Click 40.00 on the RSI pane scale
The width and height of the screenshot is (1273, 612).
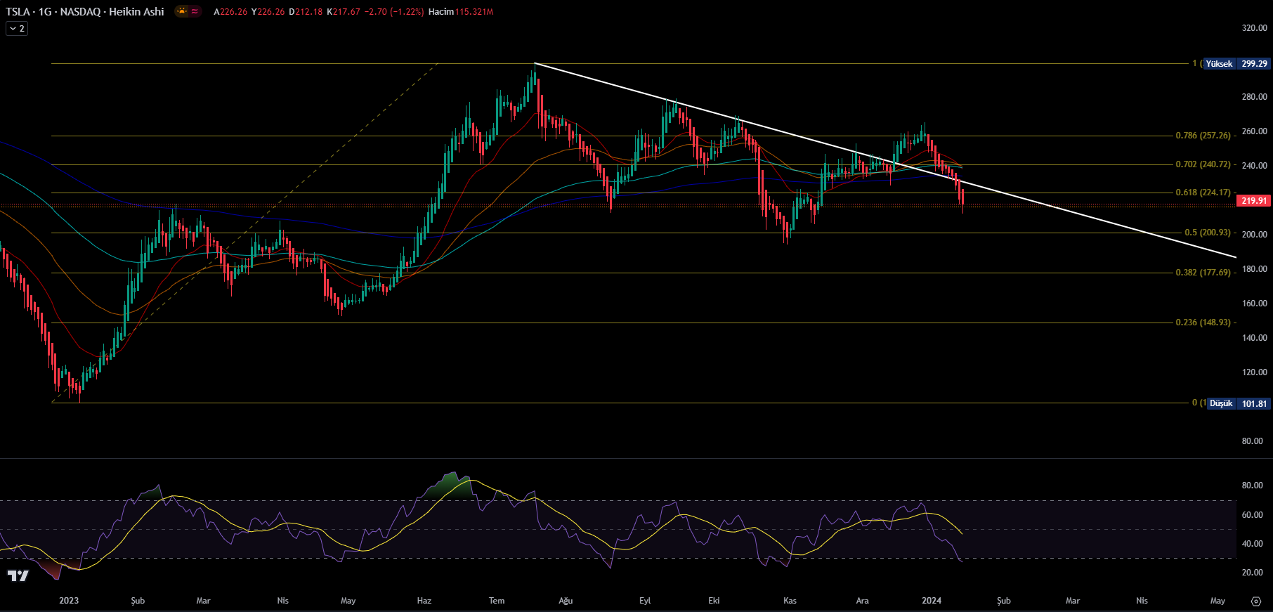1252,544
